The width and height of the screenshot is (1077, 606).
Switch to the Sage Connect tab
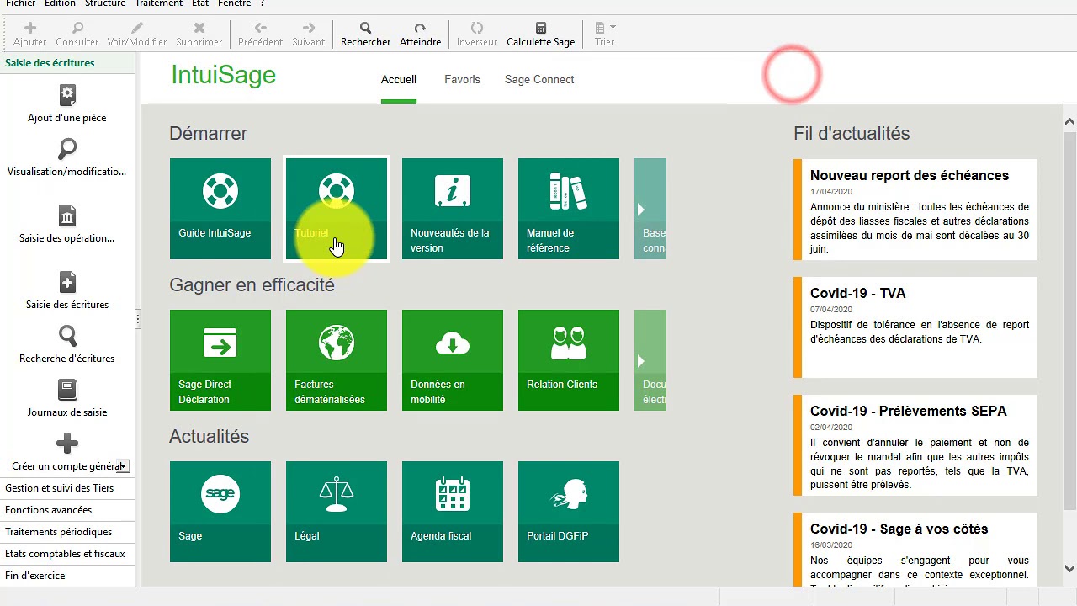[539, 80]
